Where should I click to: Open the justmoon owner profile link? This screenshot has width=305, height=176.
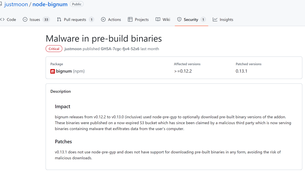[16, 5]
